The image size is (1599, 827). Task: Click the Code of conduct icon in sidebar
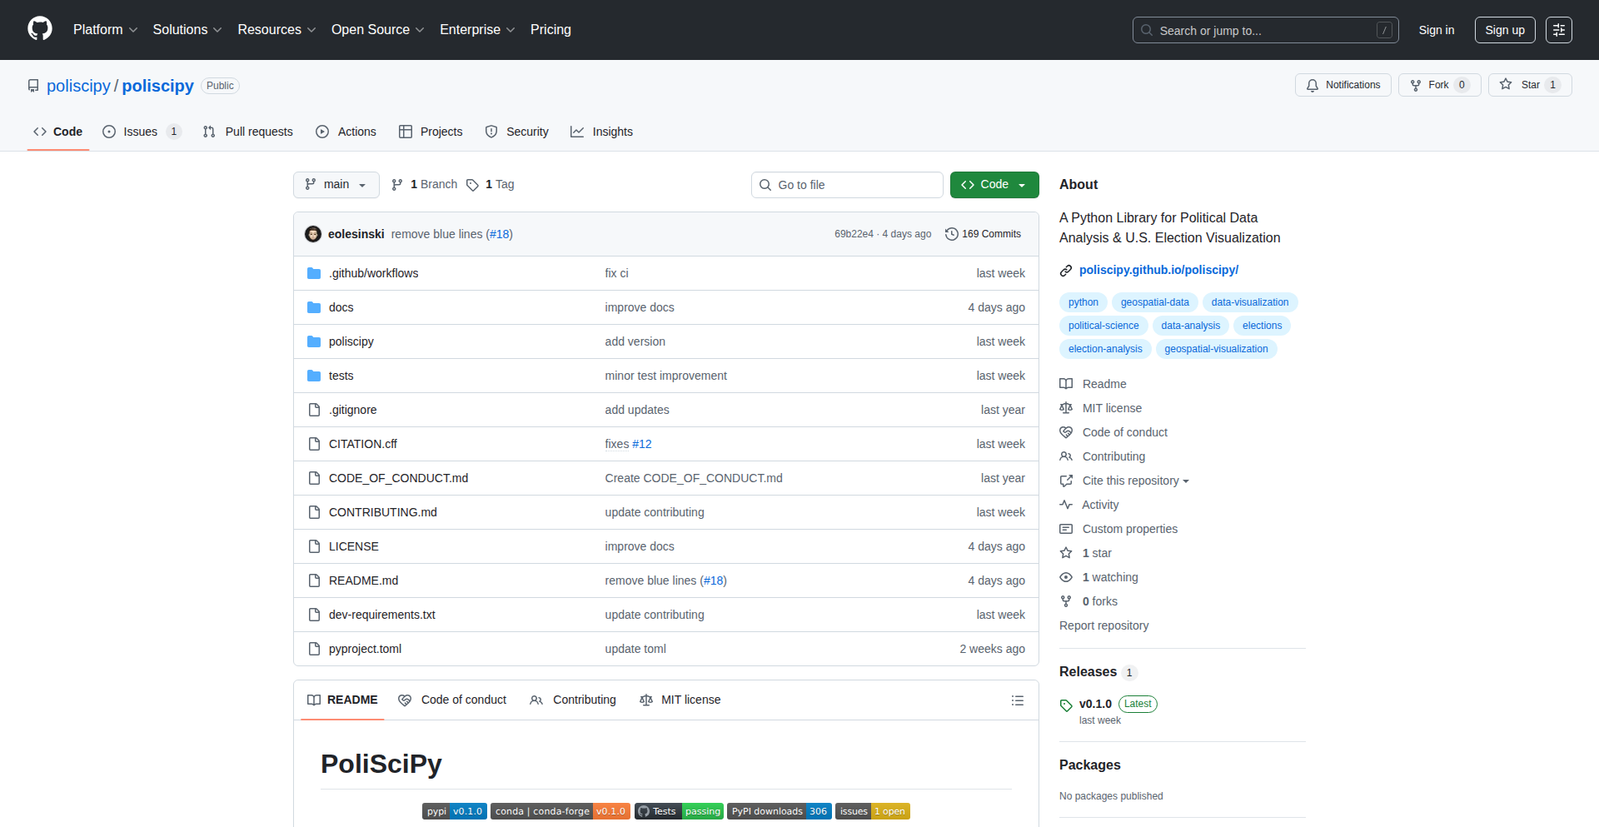point(1067,432)
